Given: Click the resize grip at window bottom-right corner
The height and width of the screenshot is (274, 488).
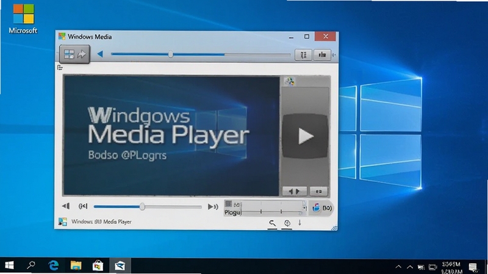Looking at the screenshot, I should [334, 228].
